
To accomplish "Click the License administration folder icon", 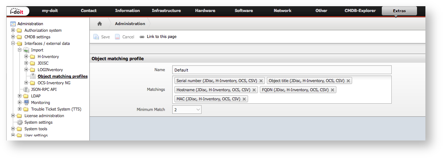I will point(19,116).
